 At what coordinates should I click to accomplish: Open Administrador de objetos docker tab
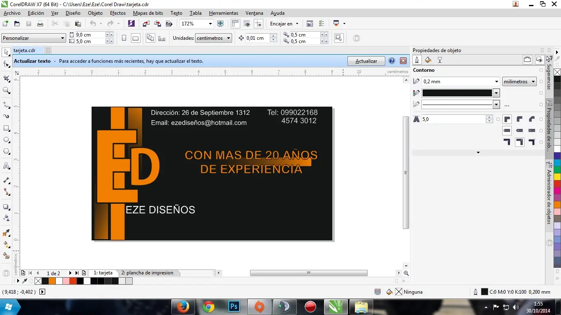[549, 194]
